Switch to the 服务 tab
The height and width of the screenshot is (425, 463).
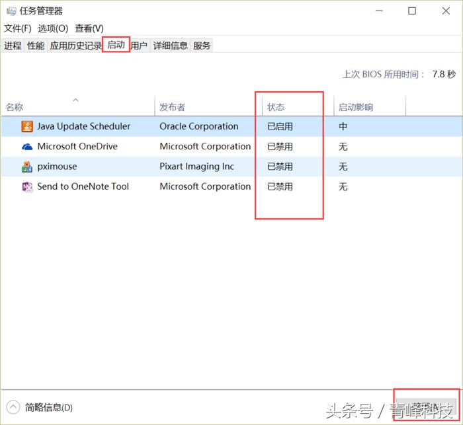click(x=202, y=46)
